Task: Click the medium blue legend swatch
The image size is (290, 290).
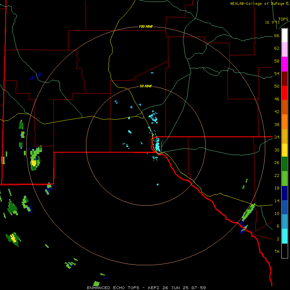Action: [285, 207]
